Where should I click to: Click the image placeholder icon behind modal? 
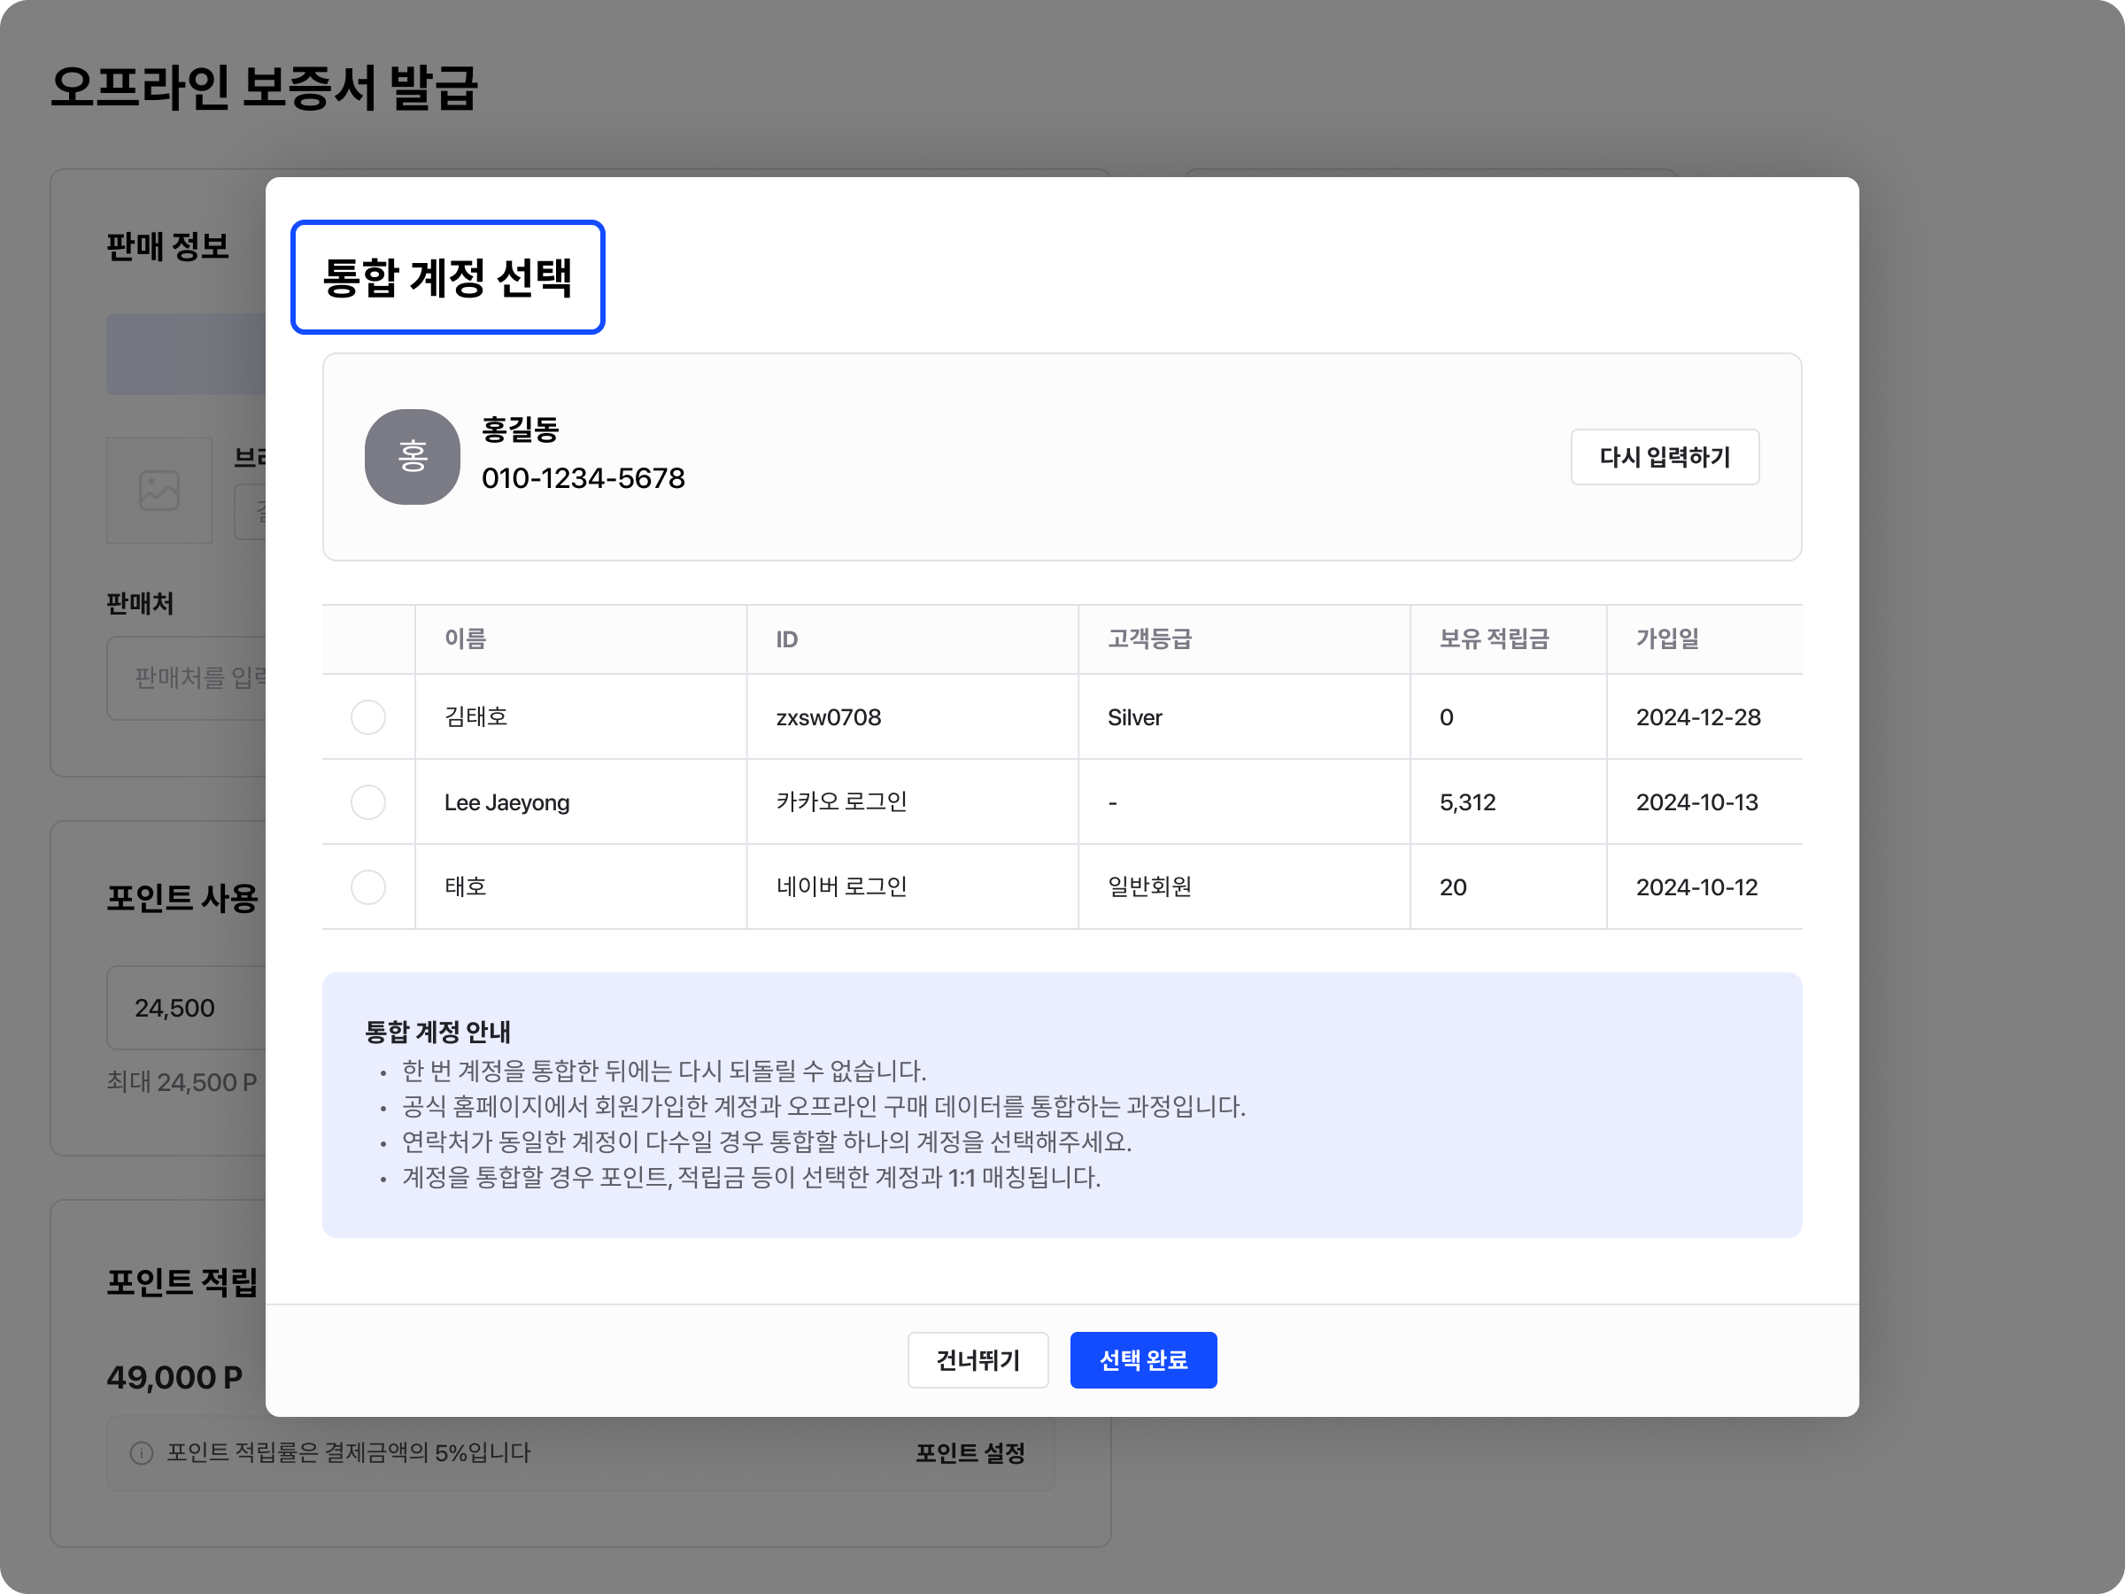[159, 490]
